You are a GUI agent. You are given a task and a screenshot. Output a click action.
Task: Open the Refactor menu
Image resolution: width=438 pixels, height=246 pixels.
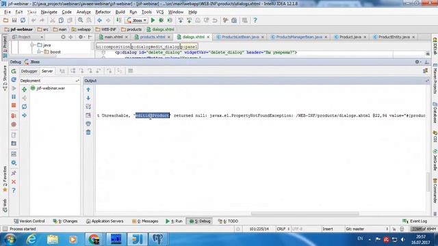click(103, 12)
